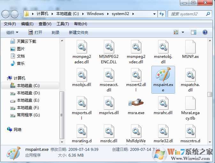Go forward with the forward arrow
The height and width of the screenshot is (163, 215).
coord(14,14)
